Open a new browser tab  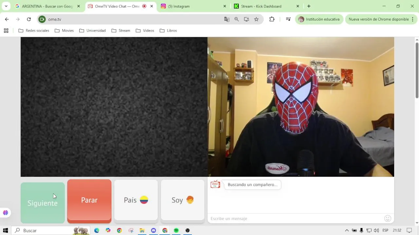pos(309,6)
